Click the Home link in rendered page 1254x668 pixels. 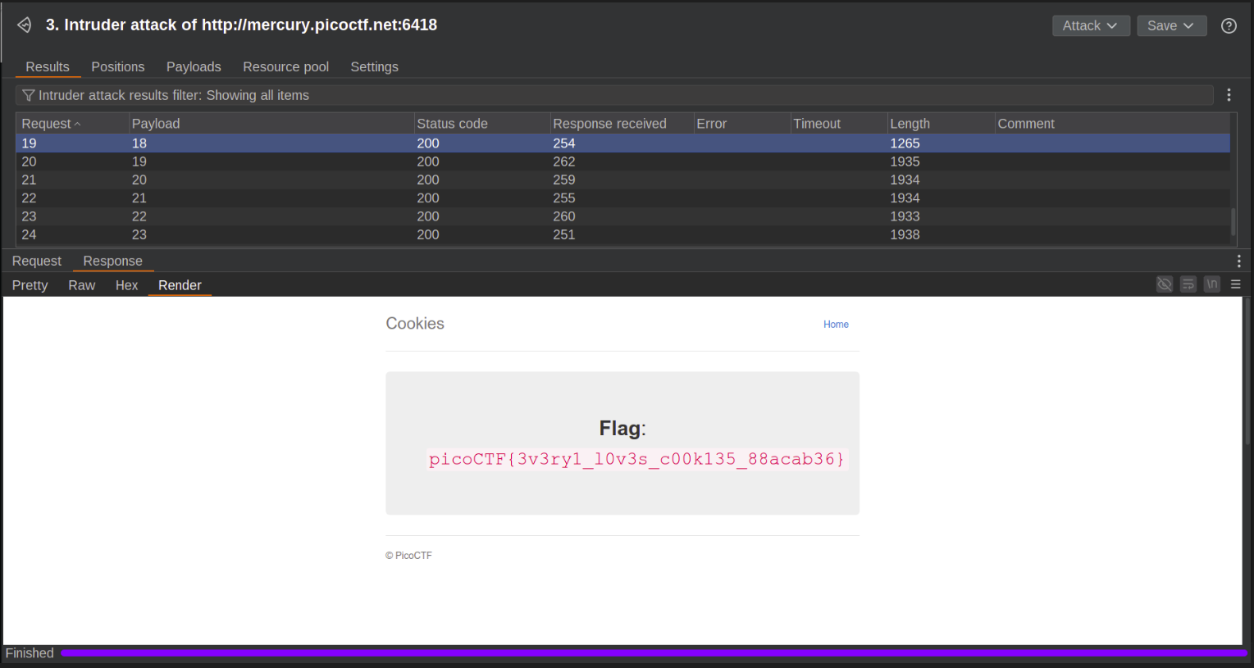pyautogui.click(x=836, y=325)
